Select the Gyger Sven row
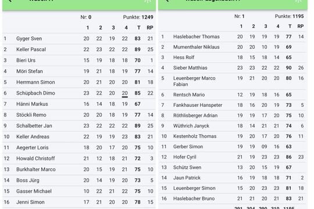This screenshot has width=314, height=209. [x=79, y=38]
